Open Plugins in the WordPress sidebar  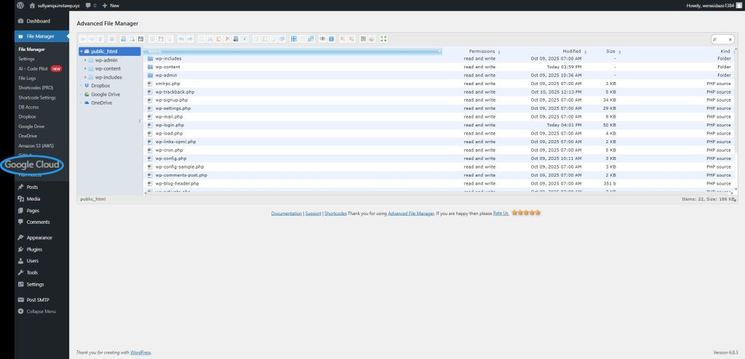point(34,249)
